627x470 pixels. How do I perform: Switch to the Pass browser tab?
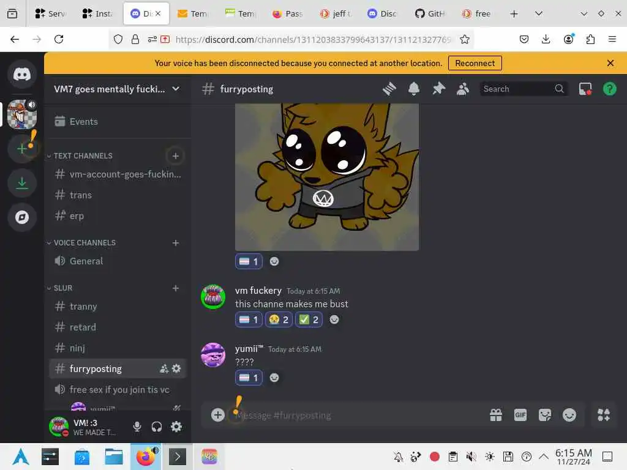(x=288, y=13)
